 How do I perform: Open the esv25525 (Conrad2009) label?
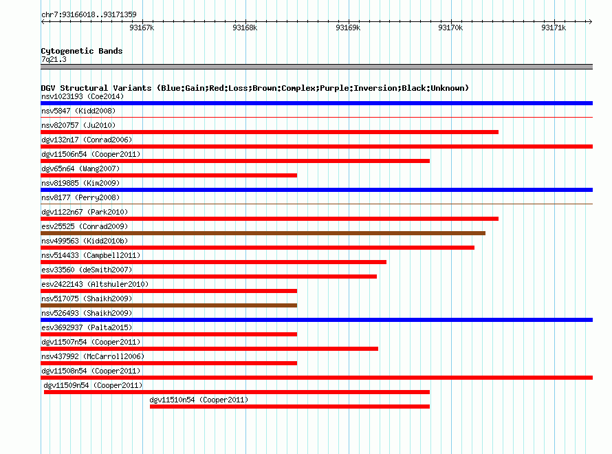coord(85,226)
